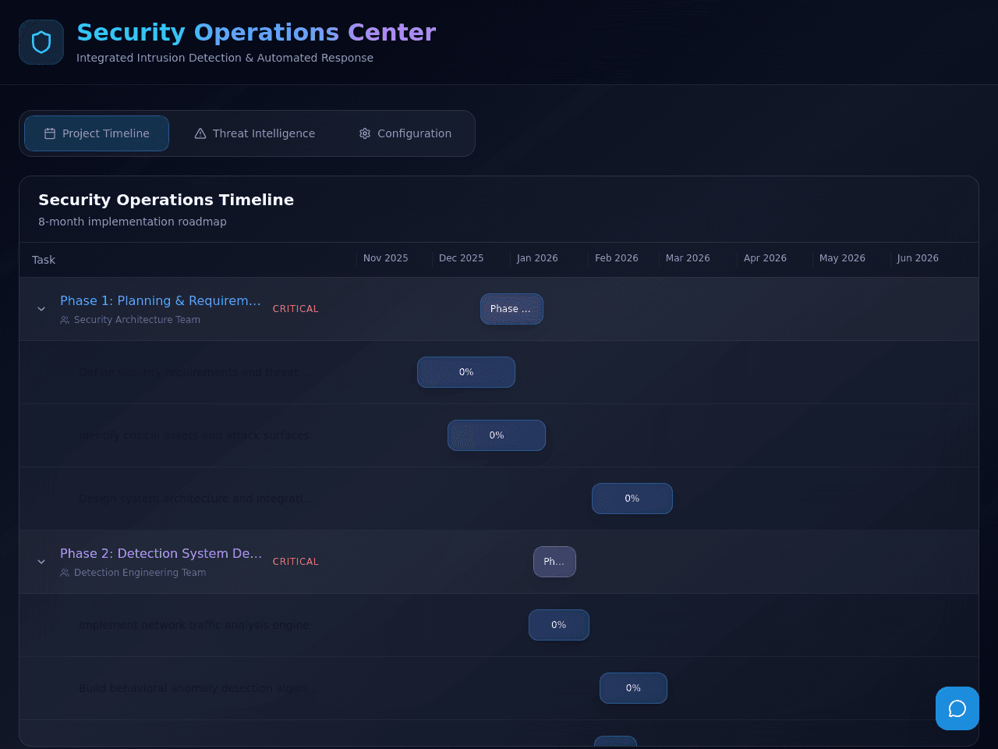Click the CRITICAL badge on Phase 1

296,309
